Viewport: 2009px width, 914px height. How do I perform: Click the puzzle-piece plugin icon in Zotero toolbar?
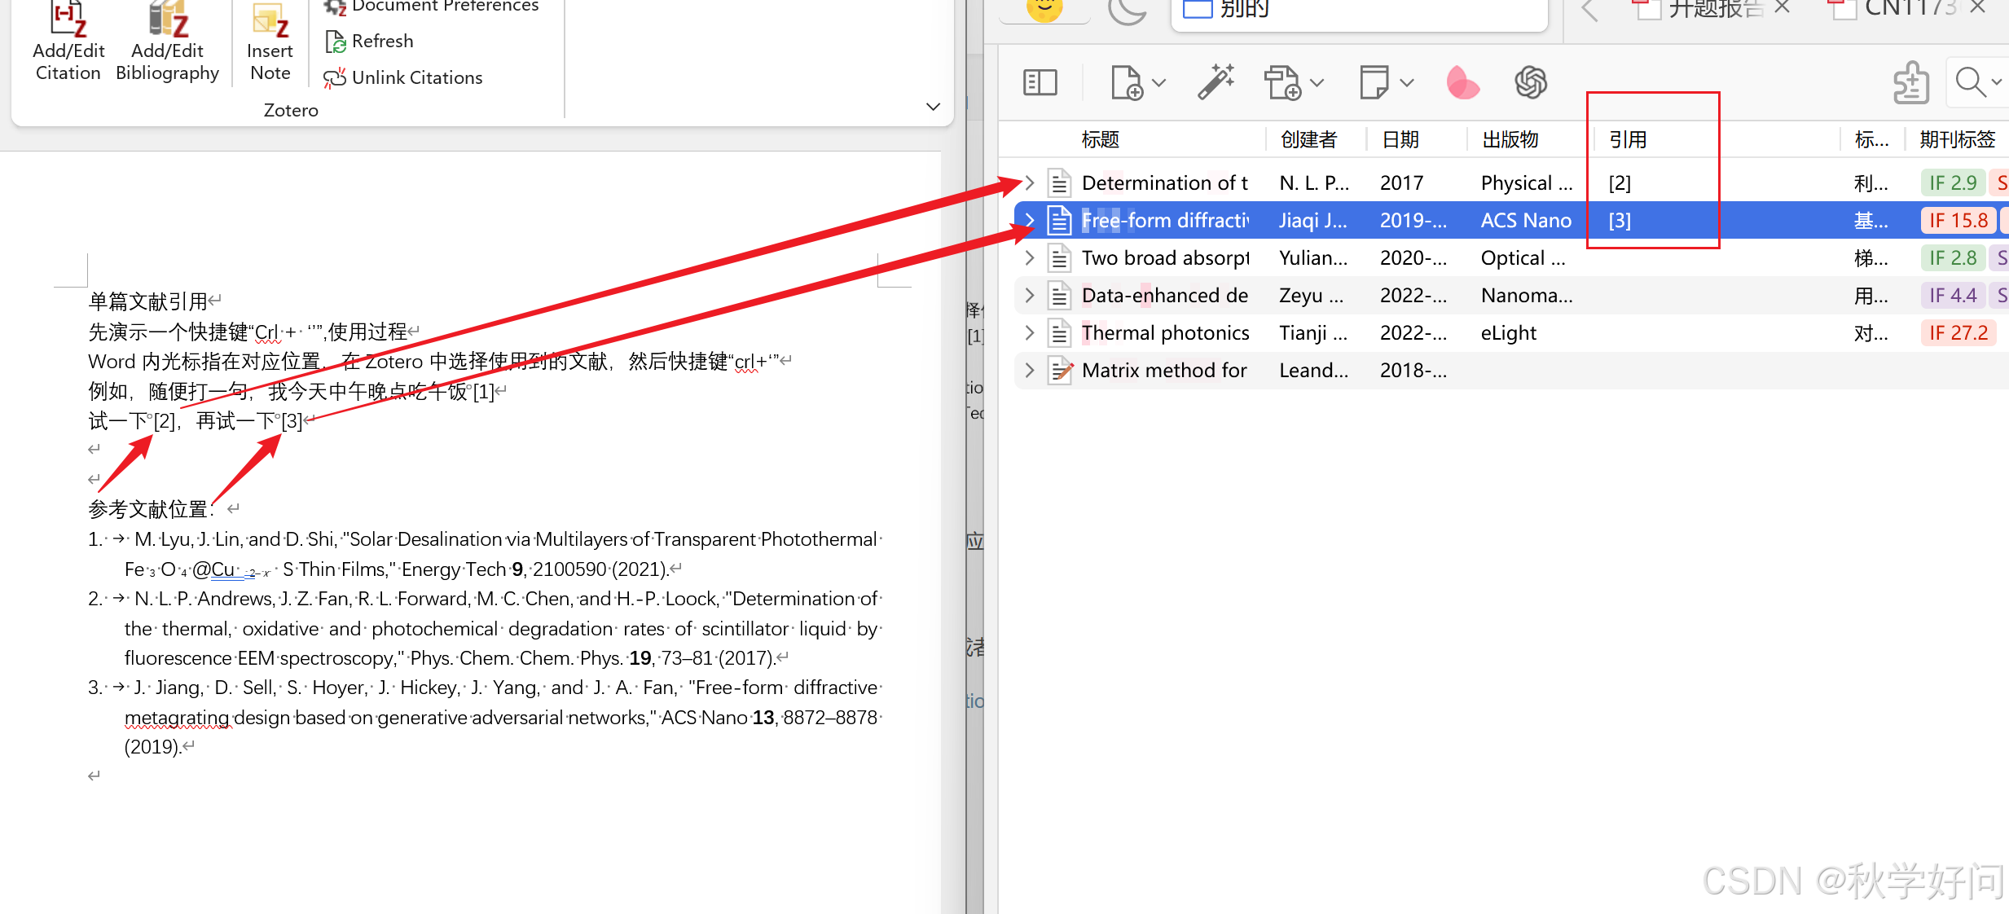pyautogui.click(x=1910, y=82)
